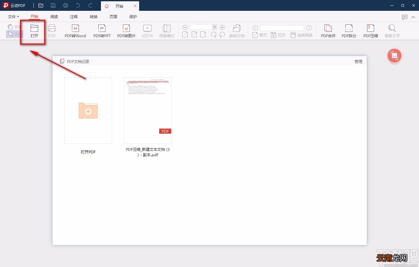Click the 打开PDF folder card

click(88, 110)
